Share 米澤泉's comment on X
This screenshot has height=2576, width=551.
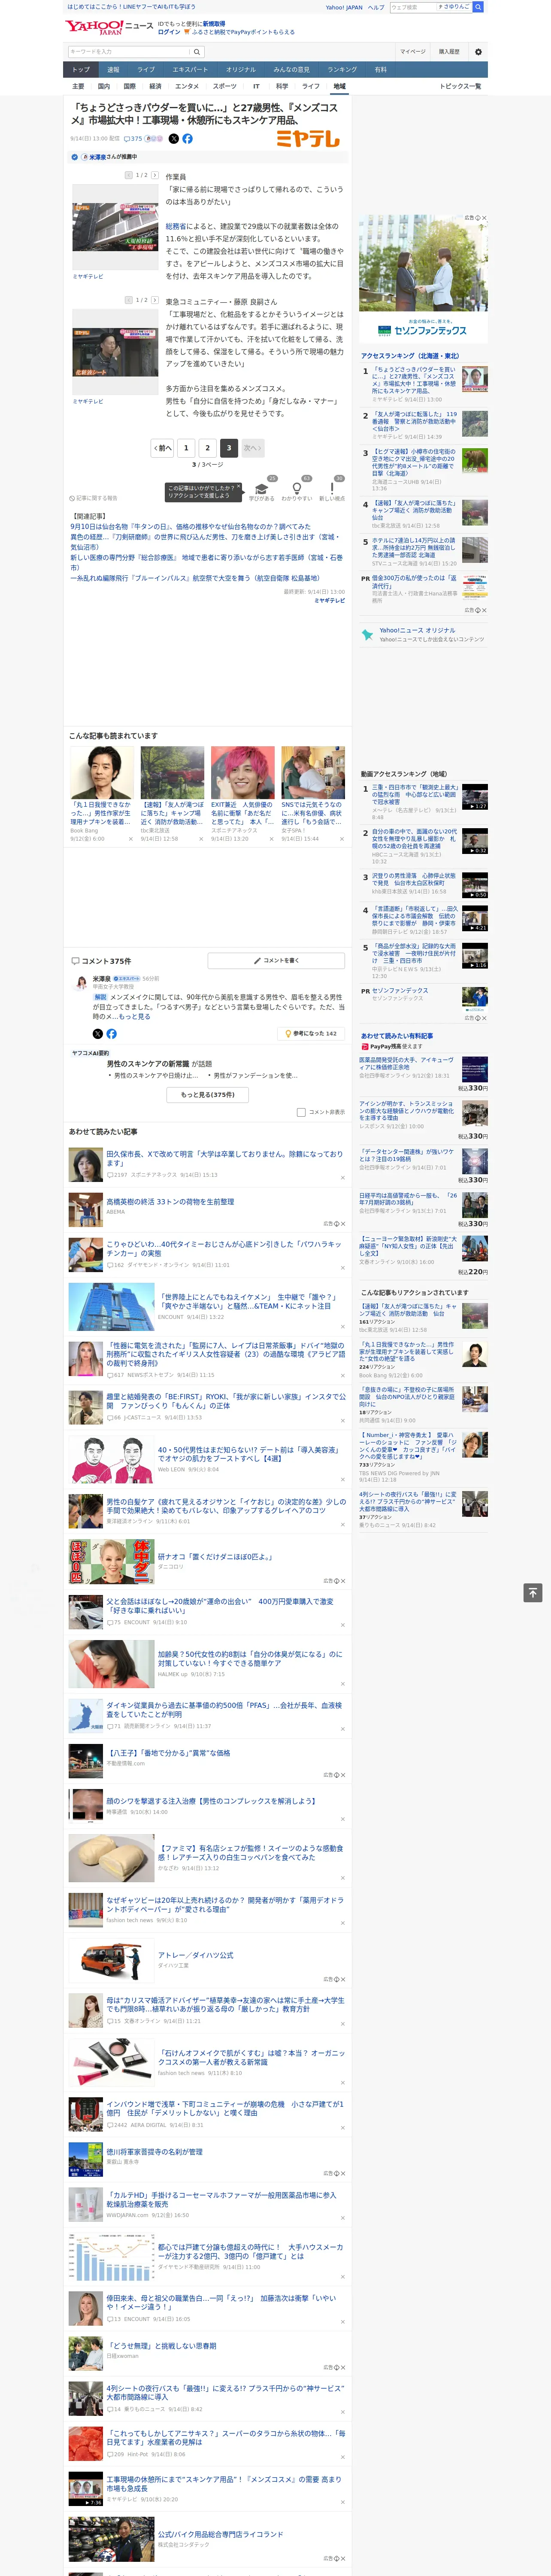click(x=97, y=1033)
